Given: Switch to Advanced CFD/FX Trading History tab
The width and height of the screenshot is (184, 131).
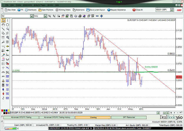Looking at the screenshot, I should point(57,117).
